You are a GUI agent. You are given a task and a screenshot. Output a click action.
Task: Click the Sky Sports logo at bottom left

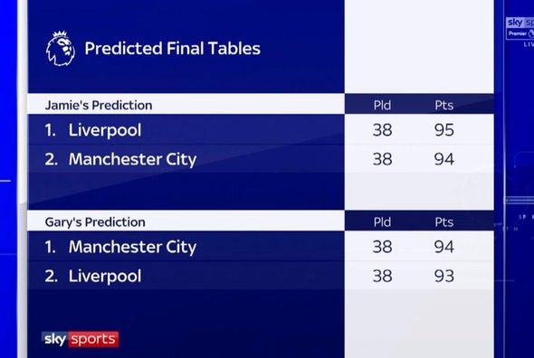click(80, 339)
